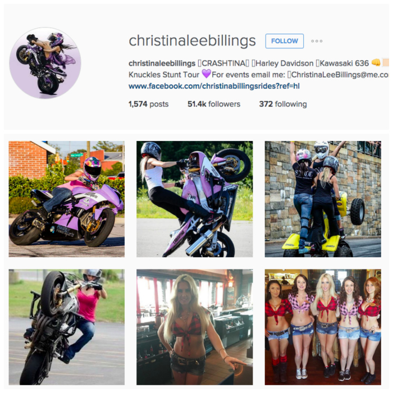Click the christinaleebillings username heading
This screenshot has width=393, height=393.
pos(192,40)
